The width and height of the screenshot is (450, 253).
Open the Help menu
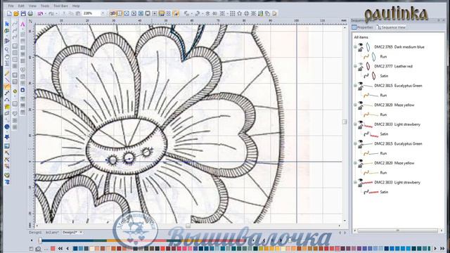click(x=76, y=6)
